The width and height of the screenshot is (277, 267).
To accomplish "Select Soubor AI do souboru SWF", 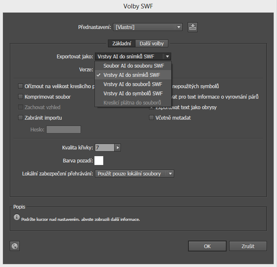I will tap(133, 66).
